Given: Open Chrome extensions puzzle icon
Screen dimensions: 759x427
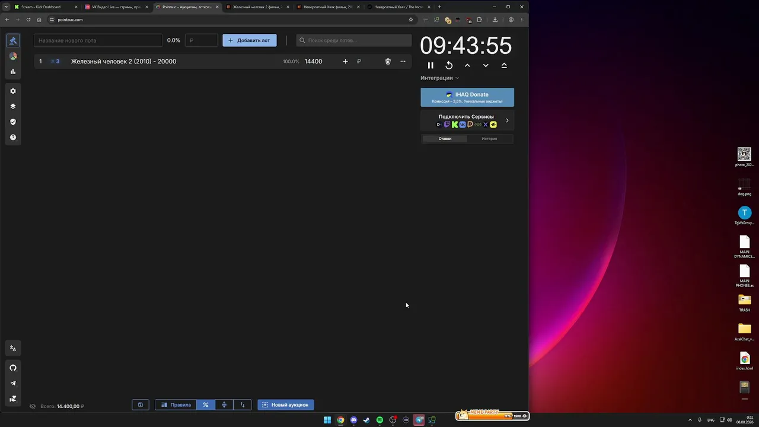Looking at the screenshot, I should (x=479, y=20).
